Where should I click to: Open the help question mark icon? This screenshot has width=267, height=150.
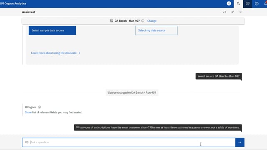257,4
